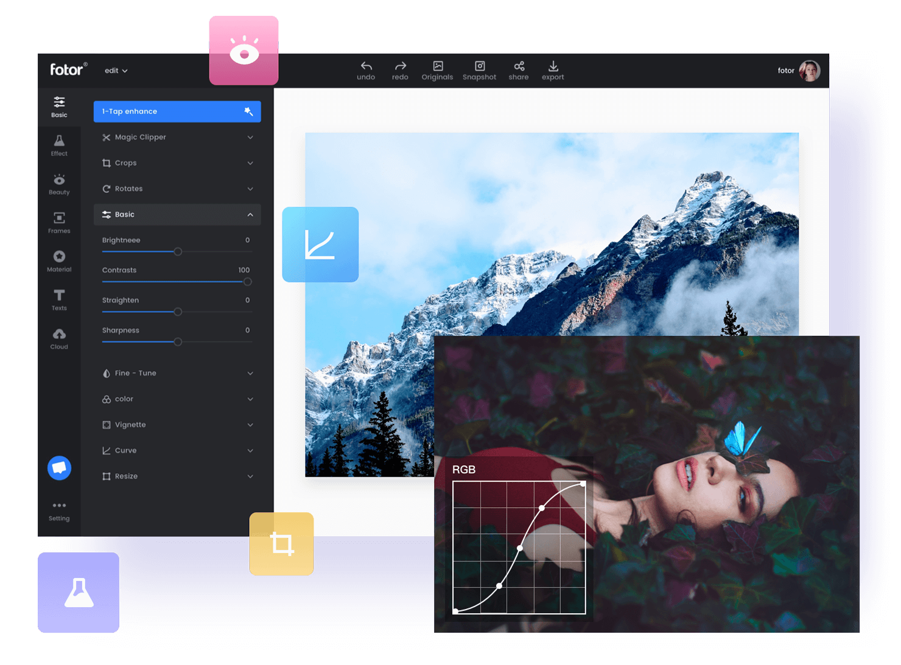Expand the Rotates section chevron
The image size is (901, 665).
(x=250, y=189)
